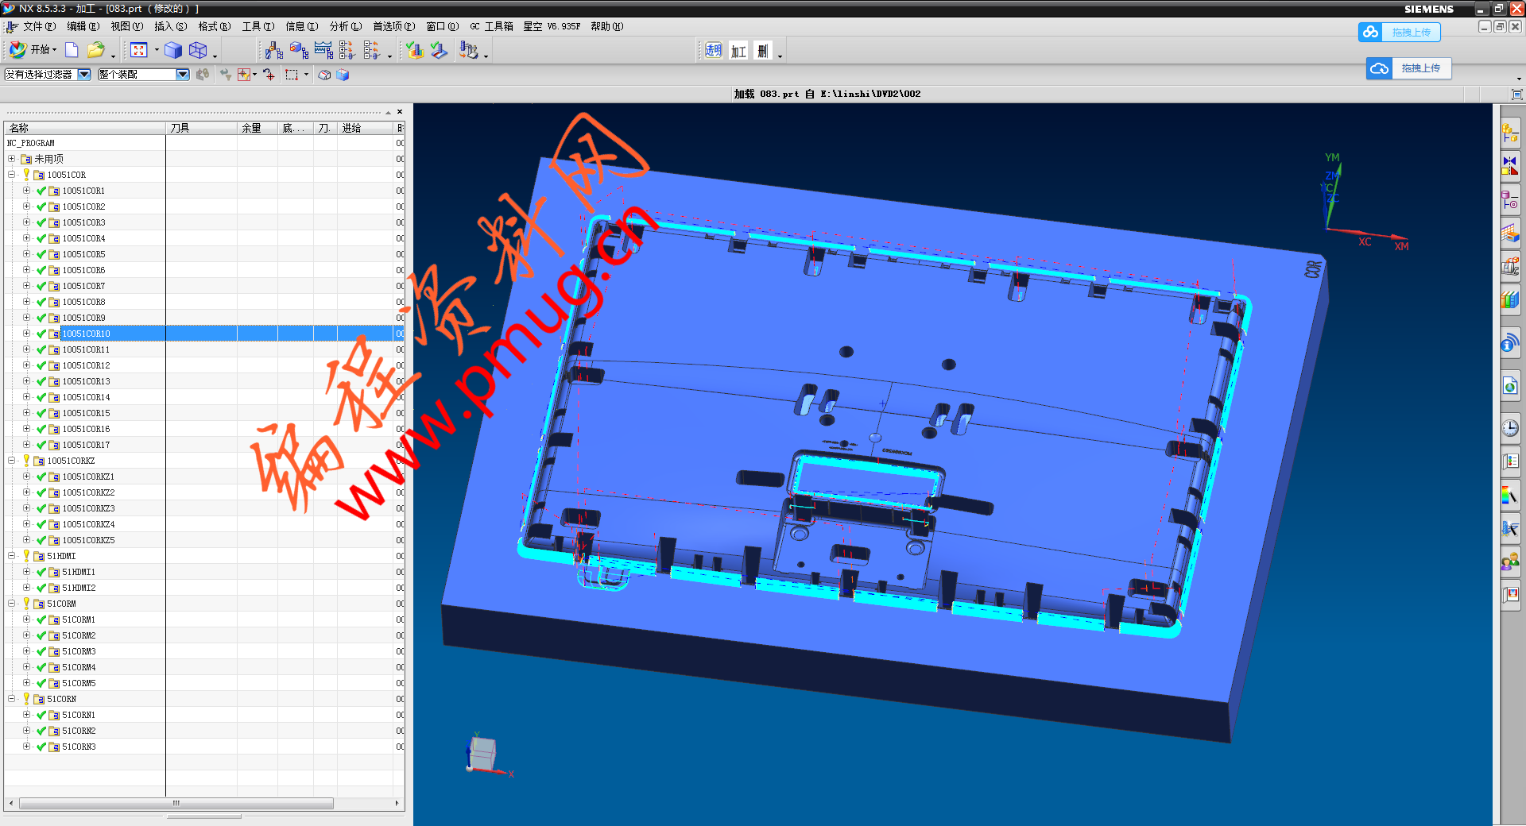Click the Create Geometry icon
The image size is (1526, 826).
299,50
